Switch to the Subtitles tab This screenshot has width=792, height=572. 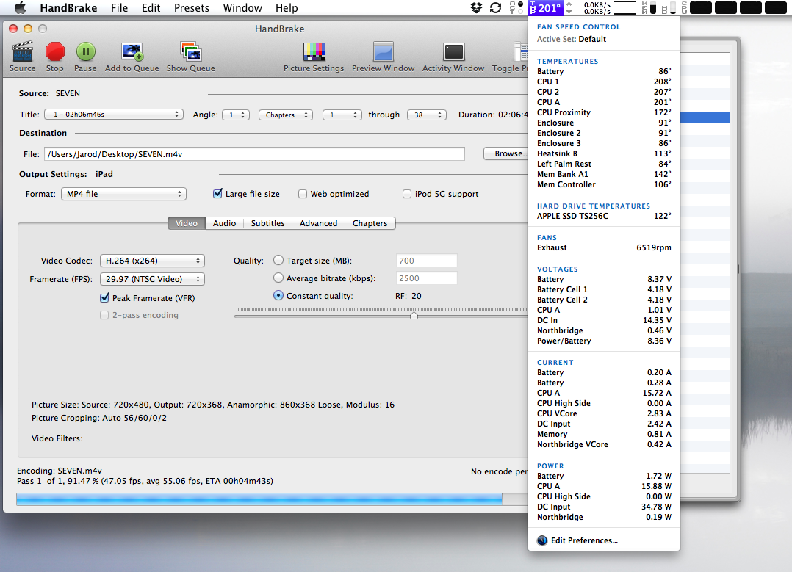tap(267, 223)
